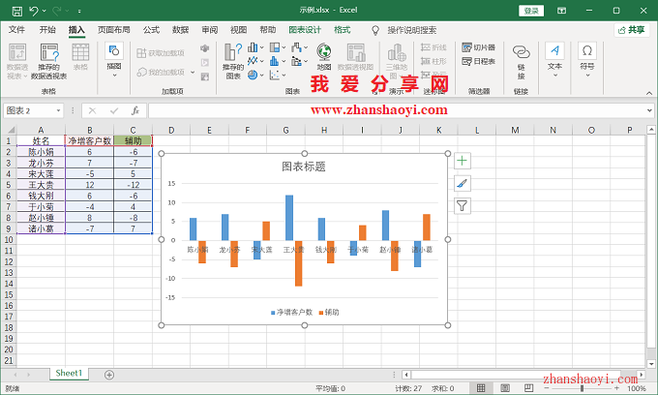Select row header 15
This screenshot has width=658, height=395.
9,294
